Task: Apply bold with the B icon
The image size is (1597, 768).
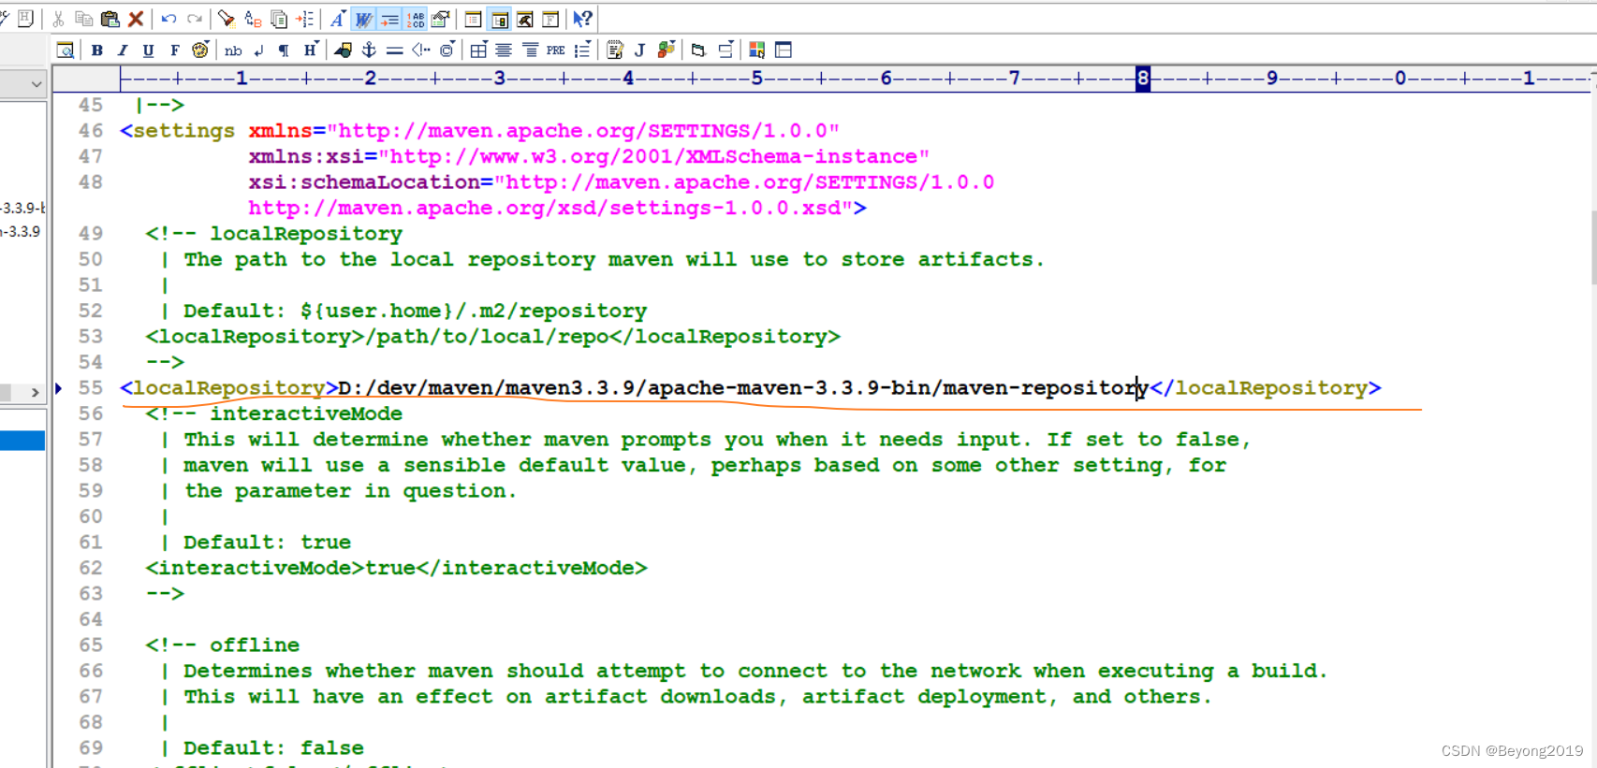Action: coord(96,50)
